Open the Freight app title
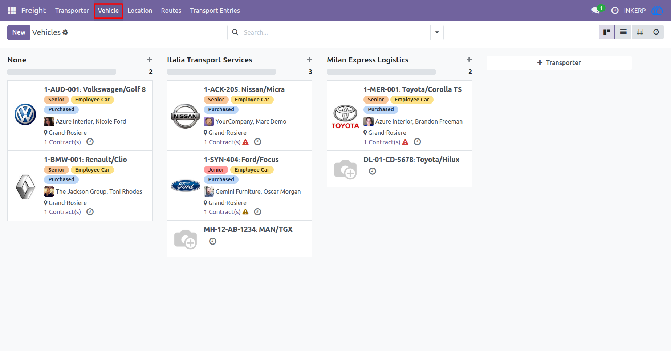 [x=33, y=11]
